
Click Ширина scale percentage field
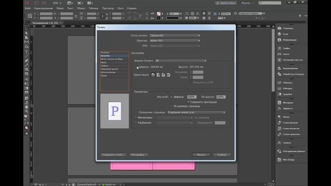(192, 97)
